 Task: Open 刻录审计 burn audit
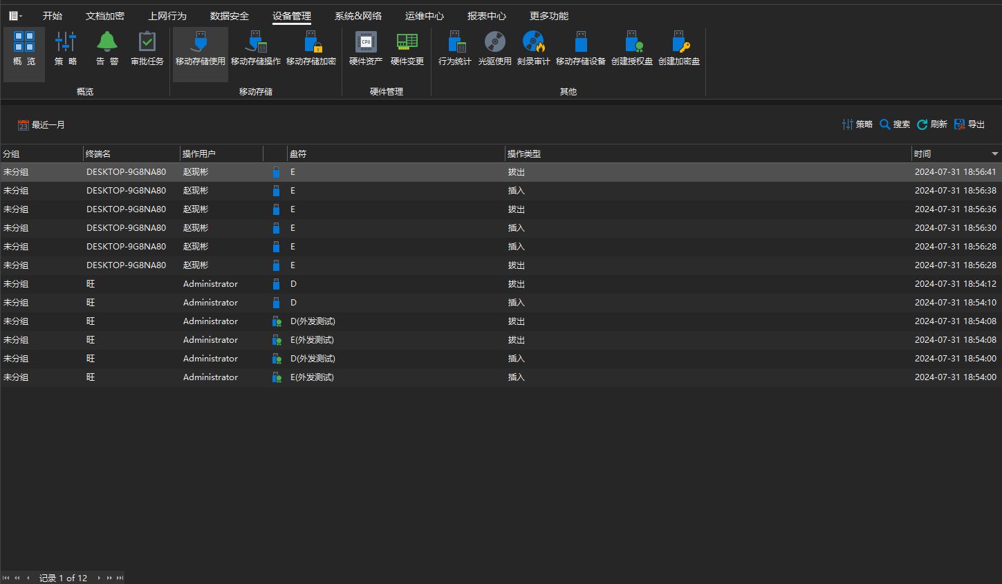click(x=534, y=48)
